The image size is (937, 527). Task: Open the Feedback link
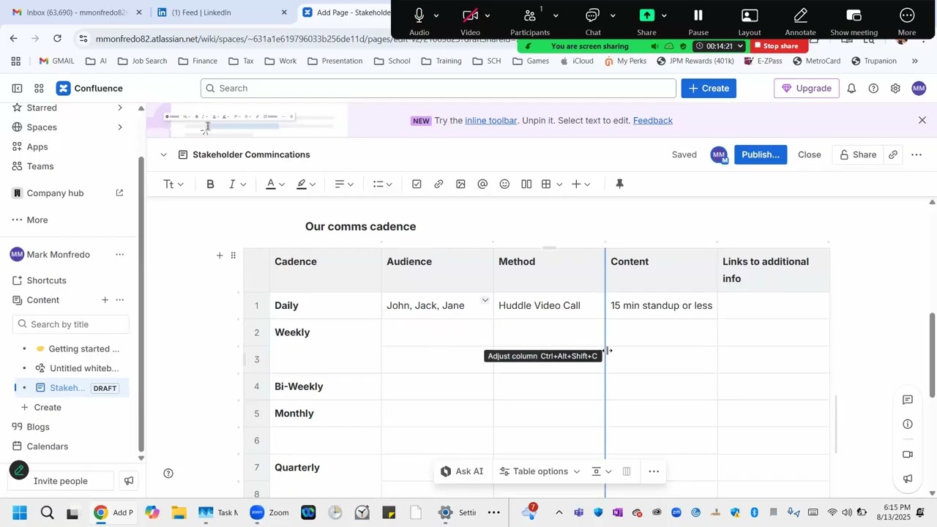tap(653, 120)
